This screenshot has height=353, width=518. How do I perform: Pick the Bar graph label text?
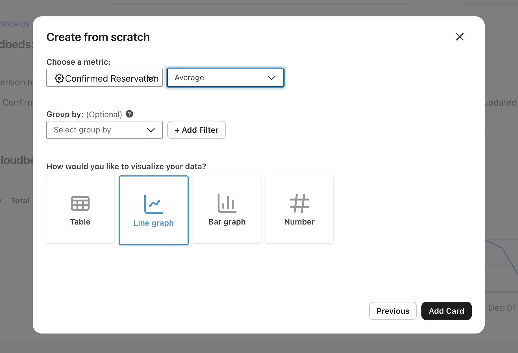click(x=227, y=222)
